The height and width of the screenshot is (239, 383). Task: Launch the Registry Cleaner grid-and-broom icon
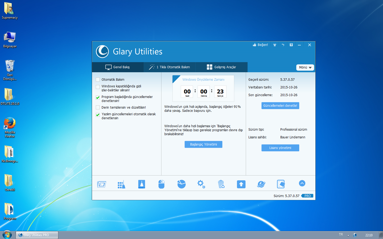tap(122, 184)
